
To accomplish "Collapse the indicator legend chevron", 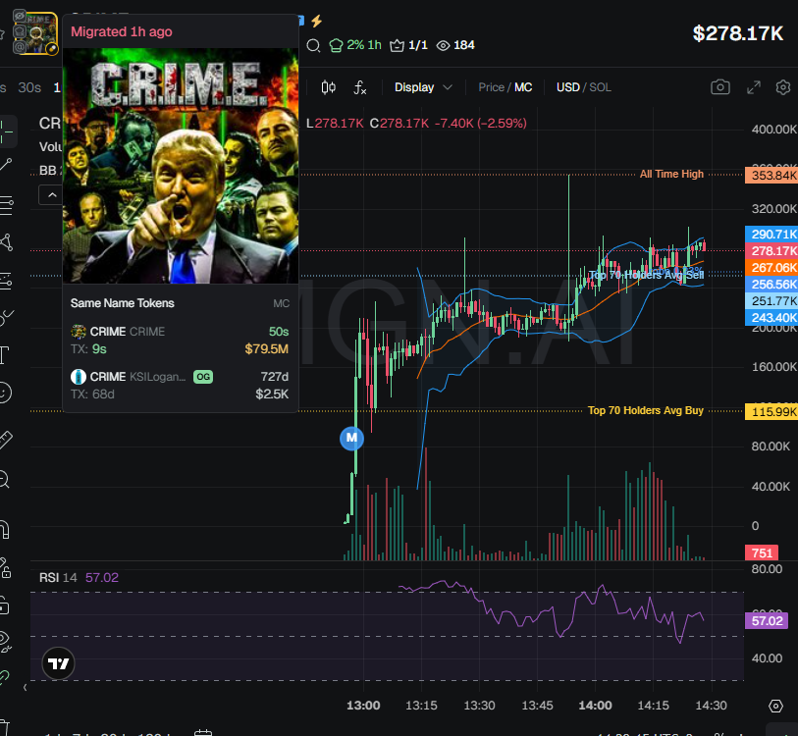I will click(52, 195).
